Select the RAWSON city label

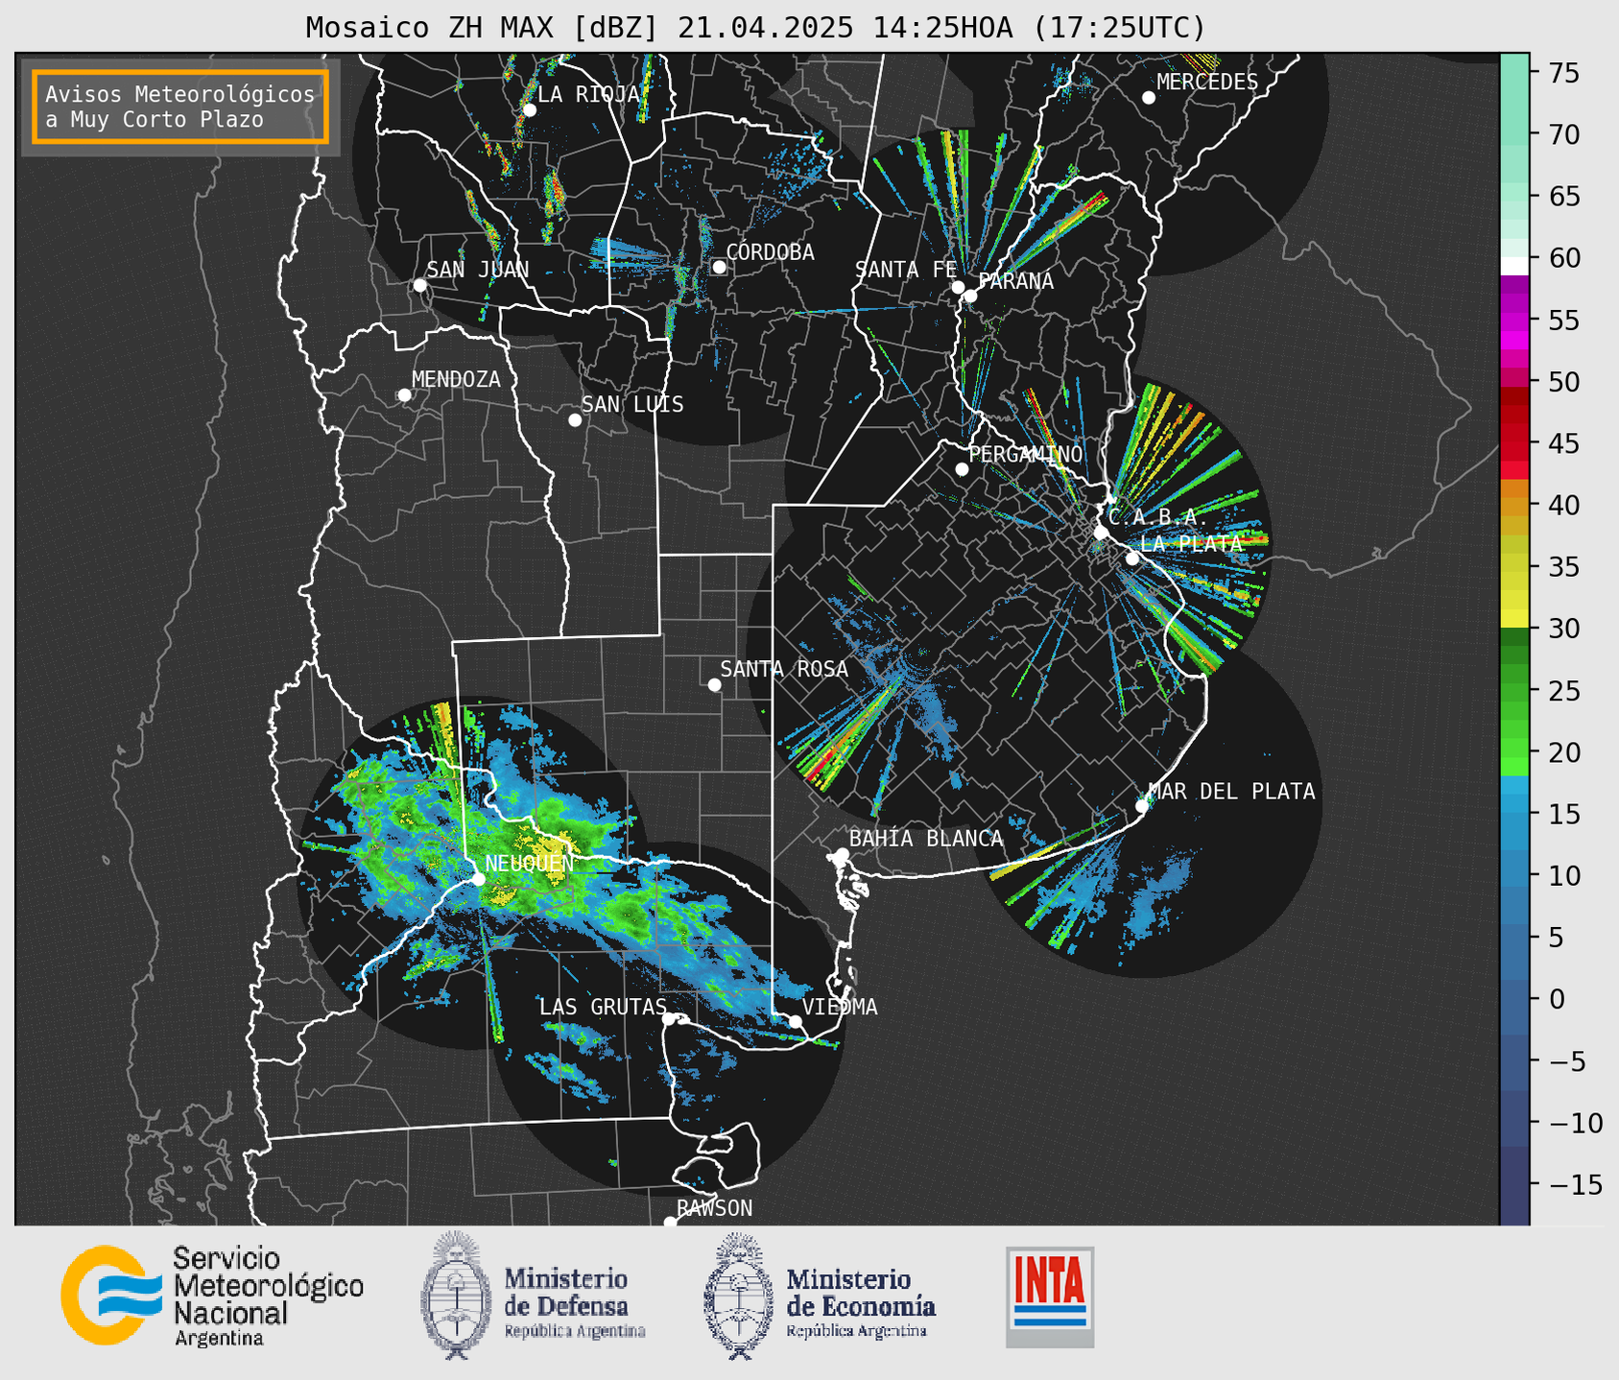click(x=714, y=1208)
